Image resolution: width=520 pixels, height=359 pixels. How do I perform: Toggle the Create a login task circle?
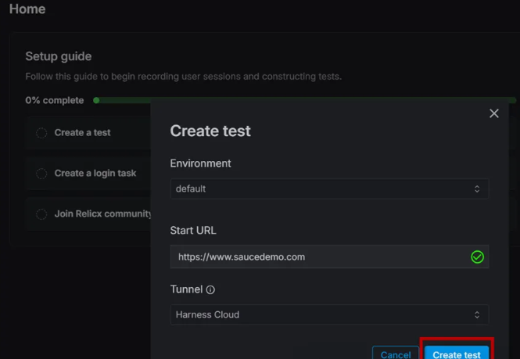41,173
